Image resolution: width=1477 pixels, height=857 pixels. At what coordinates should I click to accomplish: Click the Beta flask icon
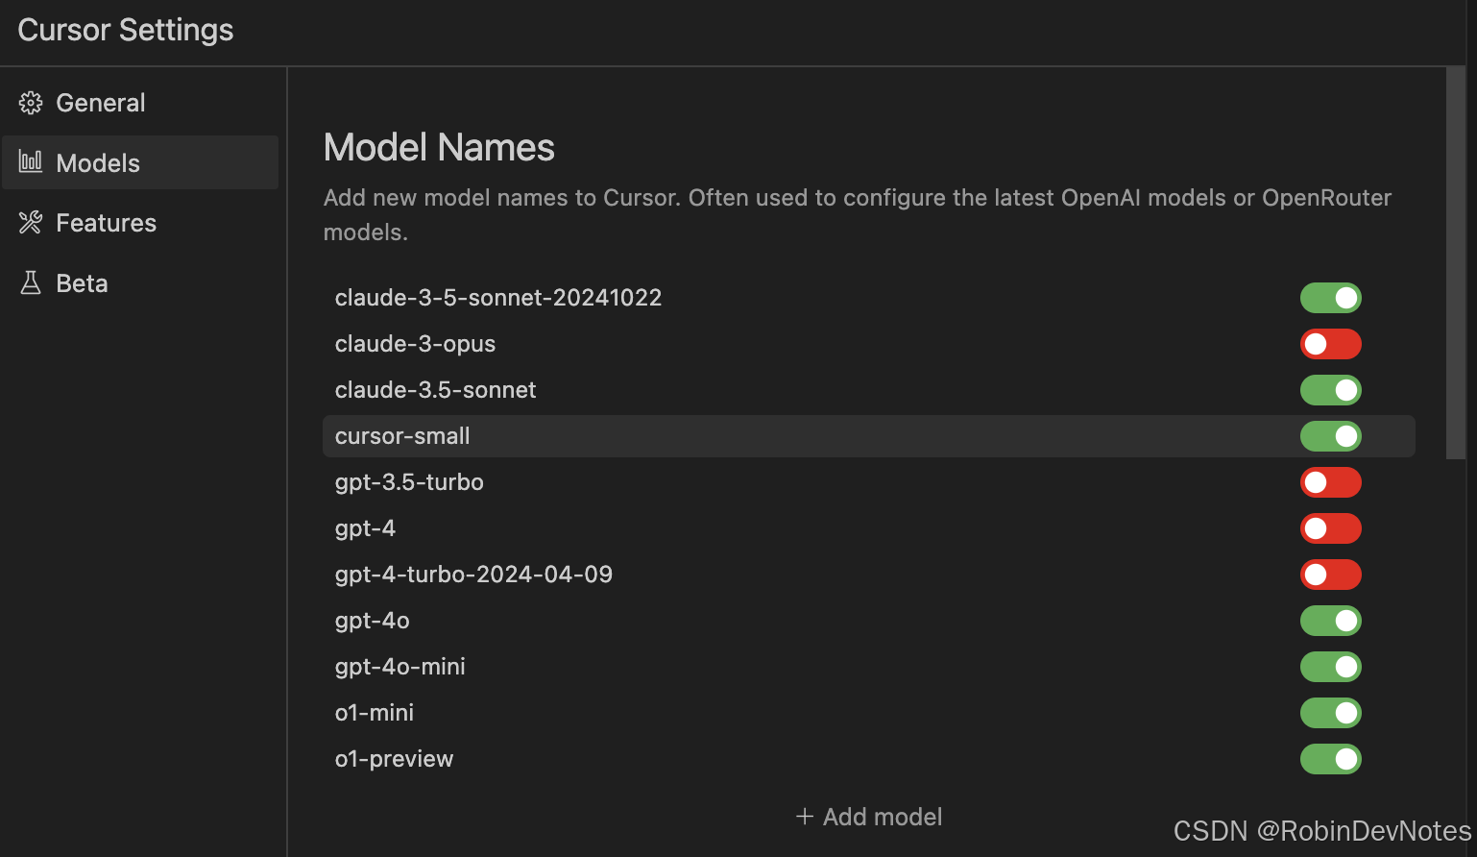click(x=31, y=283)
